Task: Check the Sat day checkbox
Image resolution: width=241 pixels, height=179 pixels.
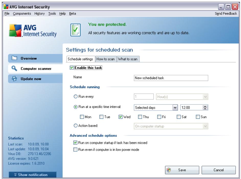Action: coord(178,117)
